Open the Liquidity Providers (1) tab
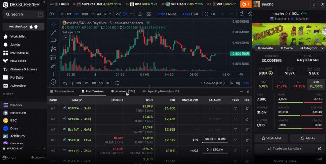The height and width of the screenshot is (164, 326). coord(160,92)
